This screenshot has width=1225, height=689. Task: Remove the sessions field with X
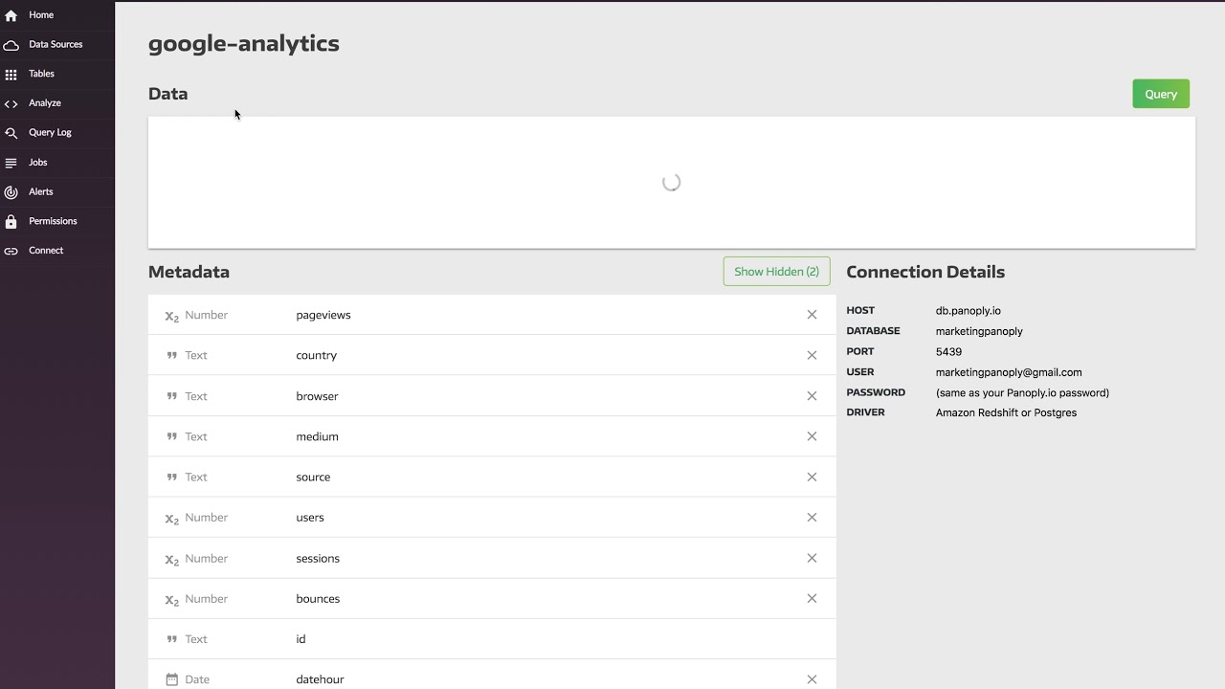(812, 558)
